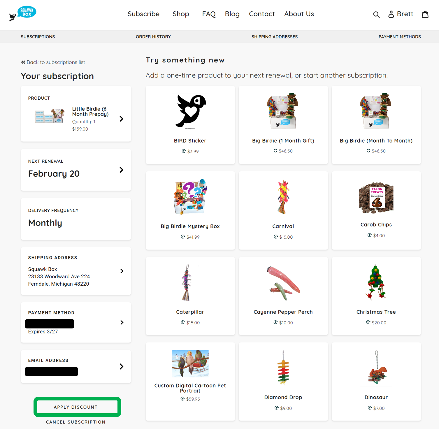Screen dimensions: 439x429
Task: Click the Diamond Drop price icon
Action: pos(277,408)
